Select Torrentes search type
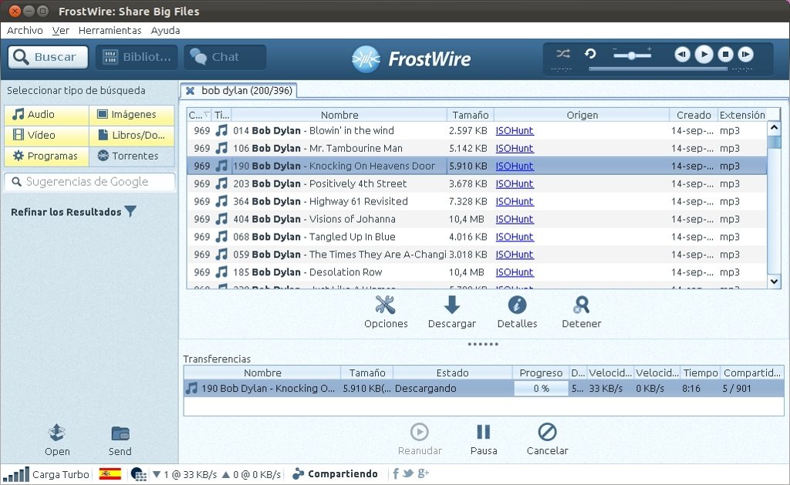The image size is (790, 485). pyautogui.click(x=132, y=156)
